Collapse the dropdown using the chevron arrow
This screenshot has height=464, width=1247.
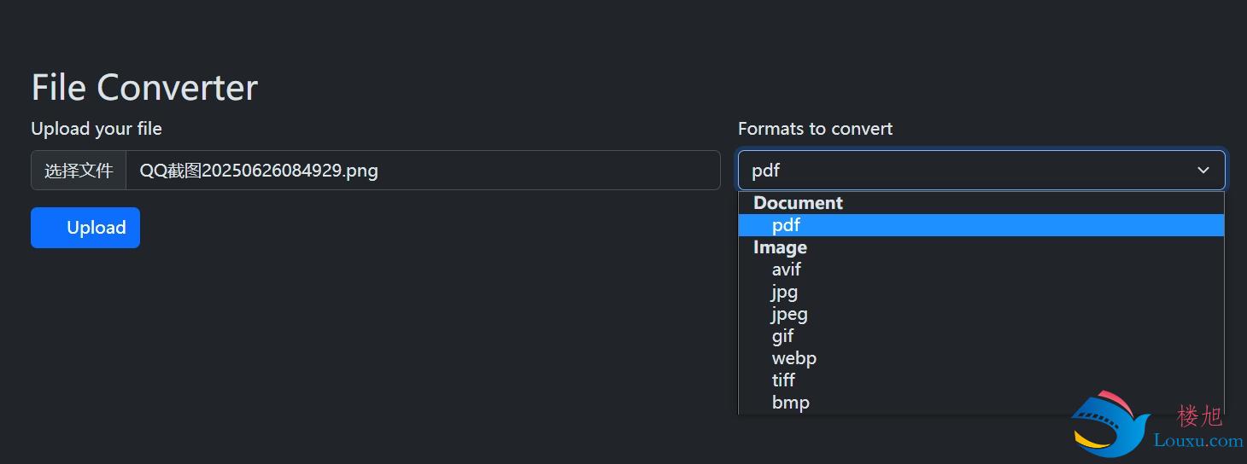click(x=1203, y=171)
